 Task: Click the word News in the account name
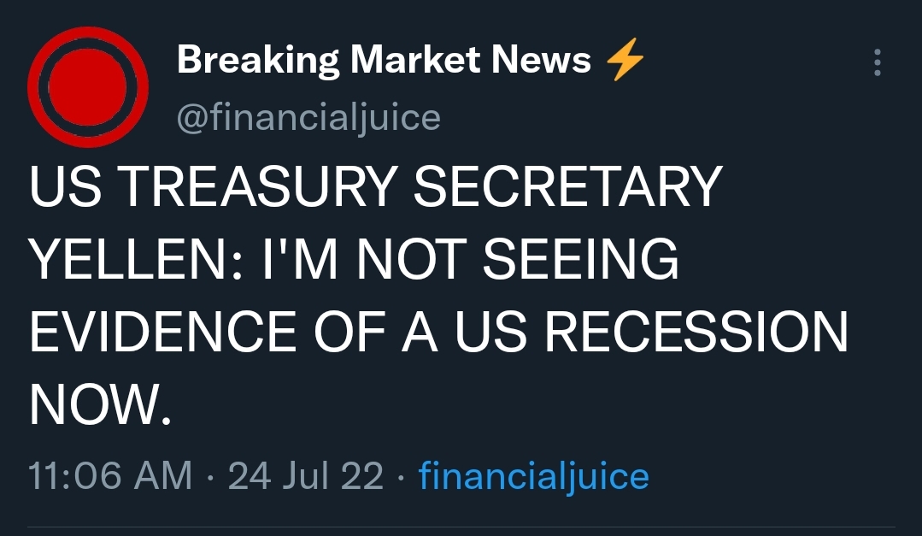543,61
